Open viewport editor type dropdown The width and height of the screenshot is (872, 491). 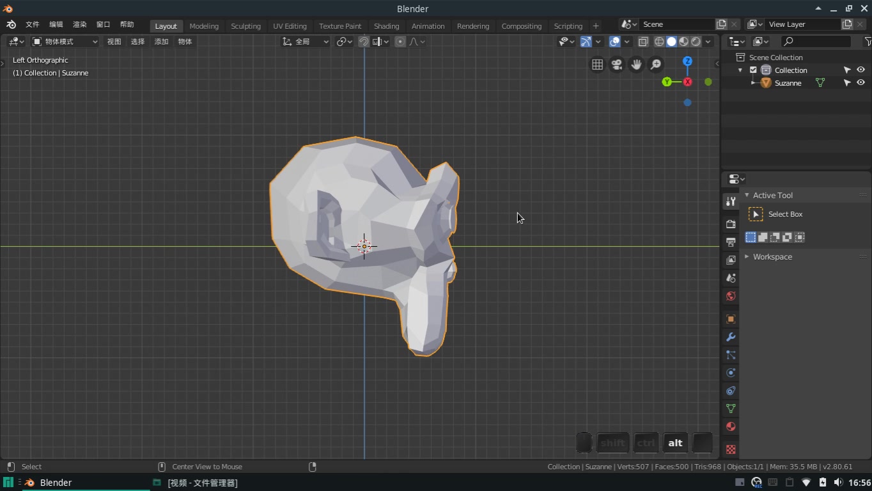coord(16,42)
